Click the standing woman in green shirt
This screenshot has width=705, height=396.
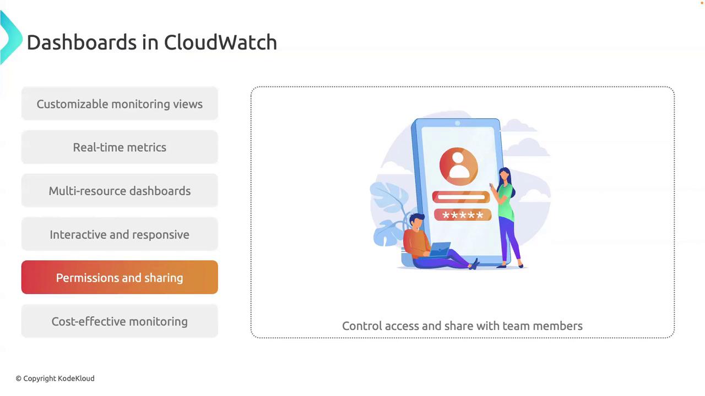(508, 218)
